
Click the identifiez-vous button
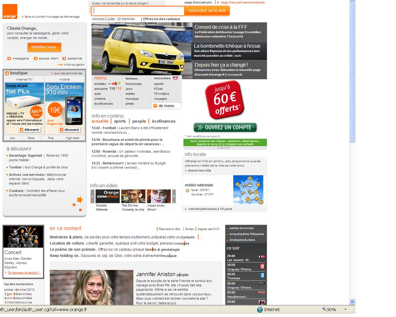coord(44,47)
